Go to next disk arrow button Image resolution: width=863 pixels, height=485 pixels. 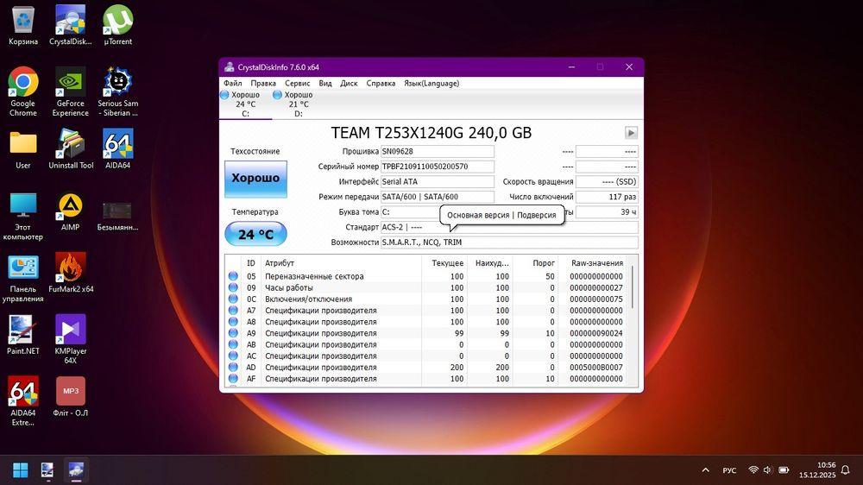pos(631,133)
